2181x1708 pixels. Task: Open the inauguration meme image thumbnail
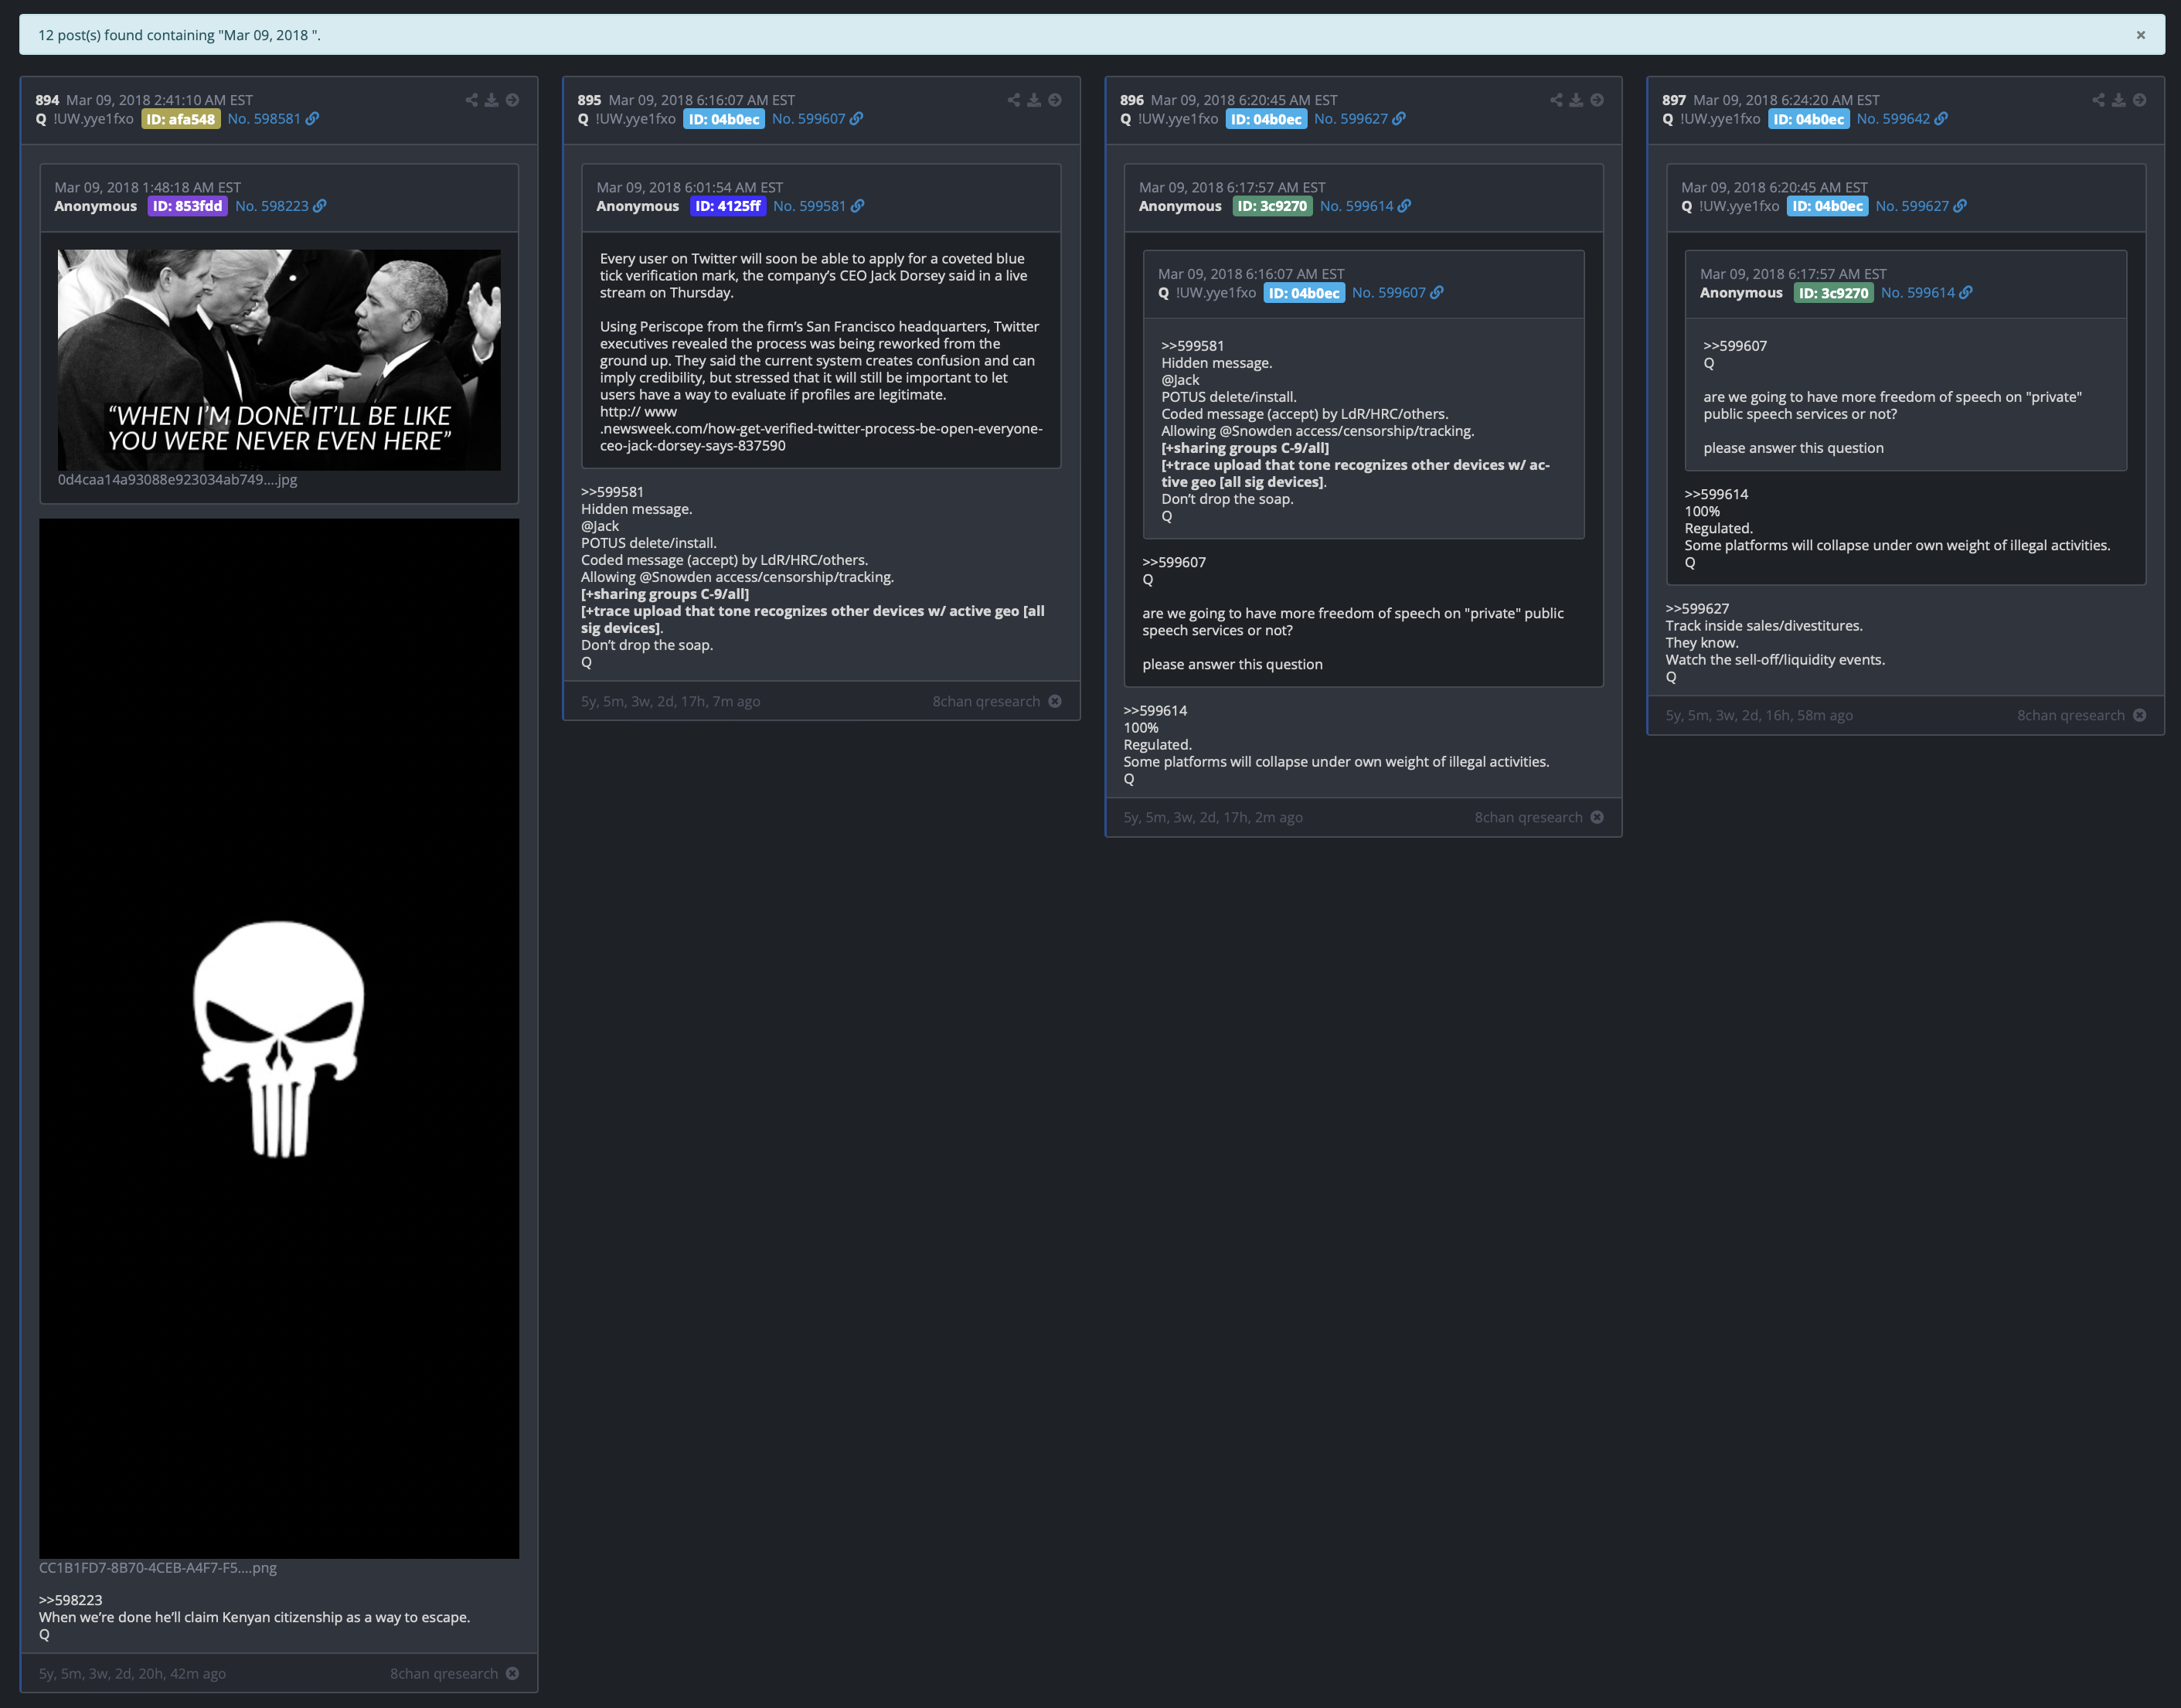click(x=279, y=360)
